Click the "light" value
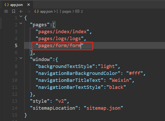 point(108,66)
